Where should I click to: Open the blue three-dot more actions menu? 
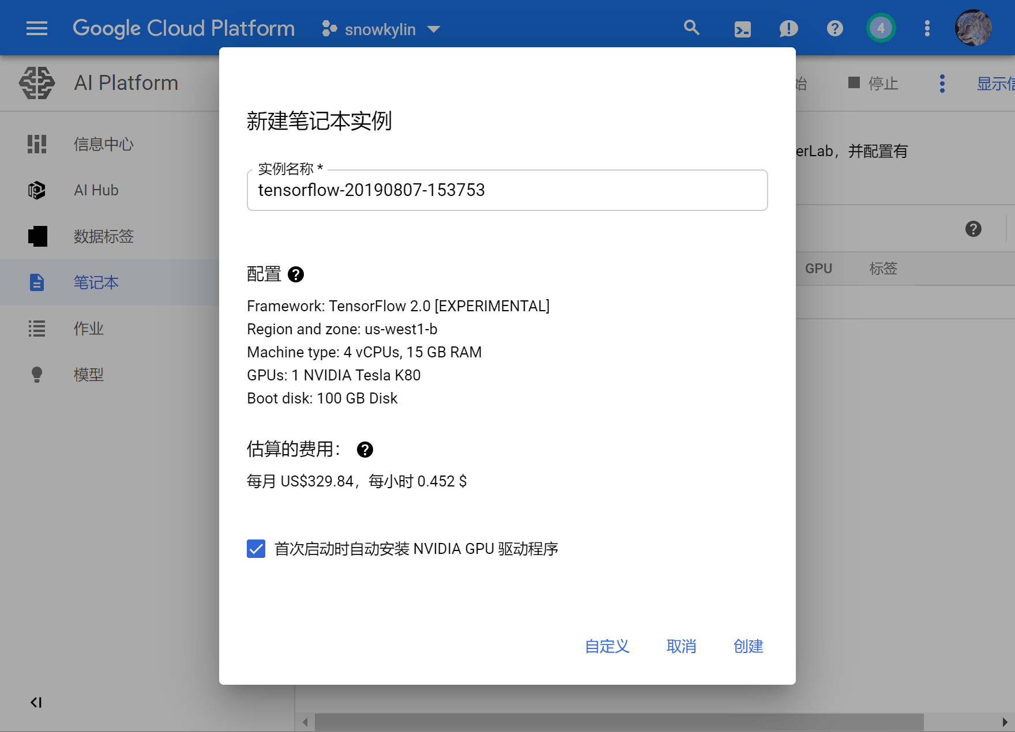point(942,84)
